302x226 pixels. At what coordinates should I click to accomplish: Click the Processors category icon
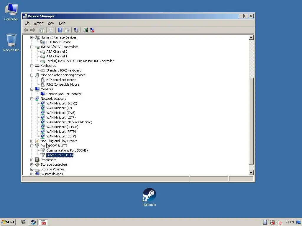click(37, 160)
